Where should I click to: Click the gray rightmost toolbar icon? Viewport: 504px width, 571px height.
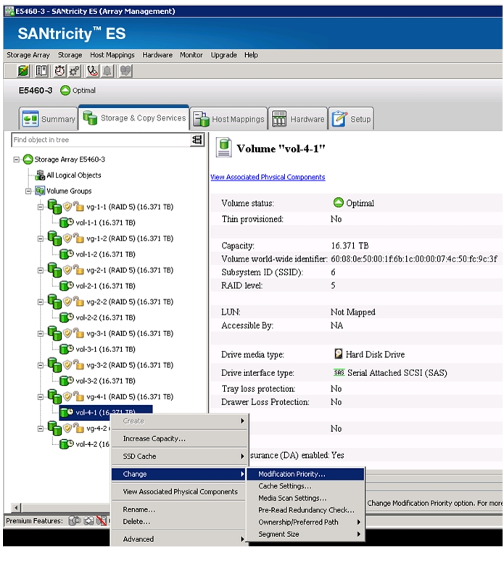coord(125,70)
